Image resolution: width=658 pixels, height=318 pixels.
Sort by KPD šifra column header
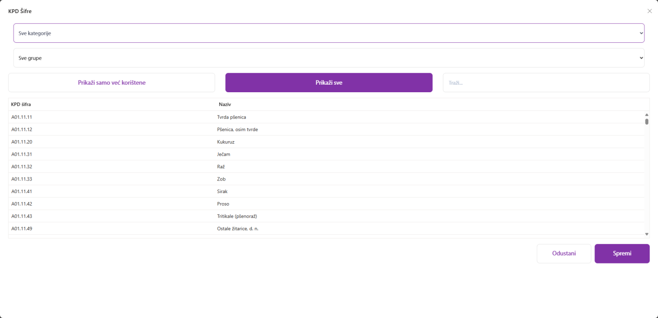click(x=21, y=104)
